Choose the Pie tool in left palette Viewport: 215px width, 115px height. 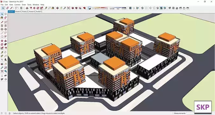6,36
